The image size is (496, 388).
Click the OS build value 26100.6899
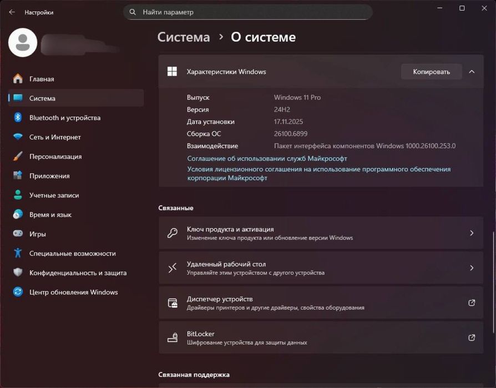click(x=290, y=134)
